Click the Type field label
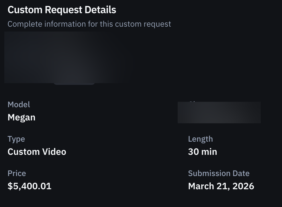The image size is (282, 207). [16, 139]
